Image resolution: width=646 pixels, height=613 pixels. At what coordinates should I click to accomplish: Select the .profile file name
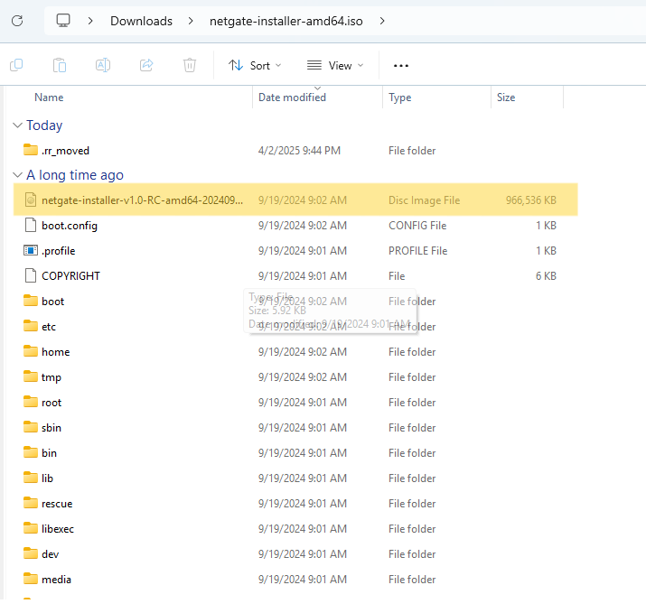tap(58, 251)
